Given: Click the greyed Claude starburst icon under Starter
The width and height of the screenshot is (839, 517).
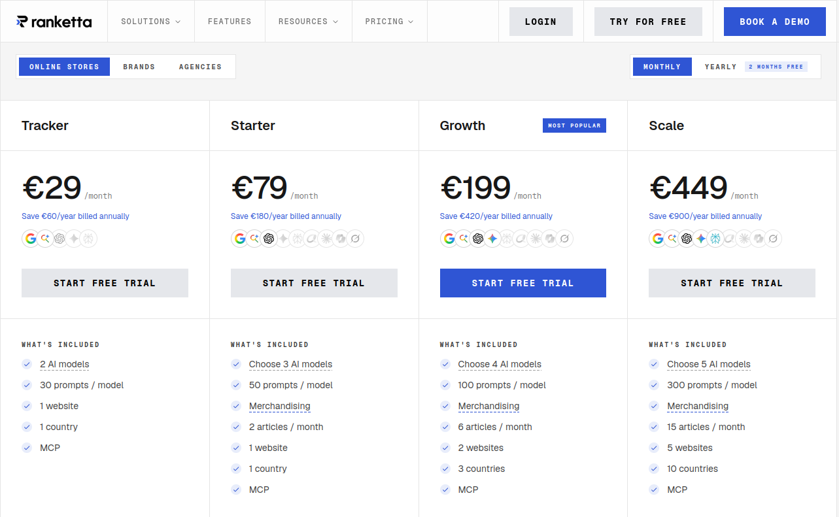Looking at the screenshot, I should point(326,239).
